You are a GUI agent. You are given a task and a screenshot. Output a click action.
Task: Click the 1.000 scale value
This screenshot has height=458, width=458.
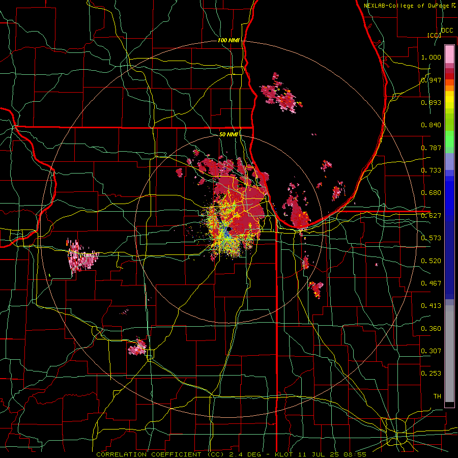[x=431, y=57]
